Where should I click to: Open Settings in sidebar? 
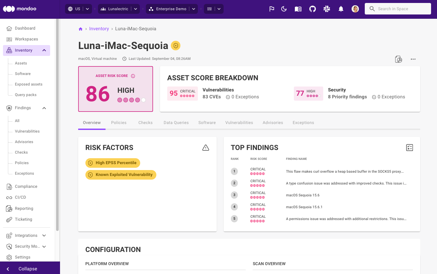[x=22, y=257]
